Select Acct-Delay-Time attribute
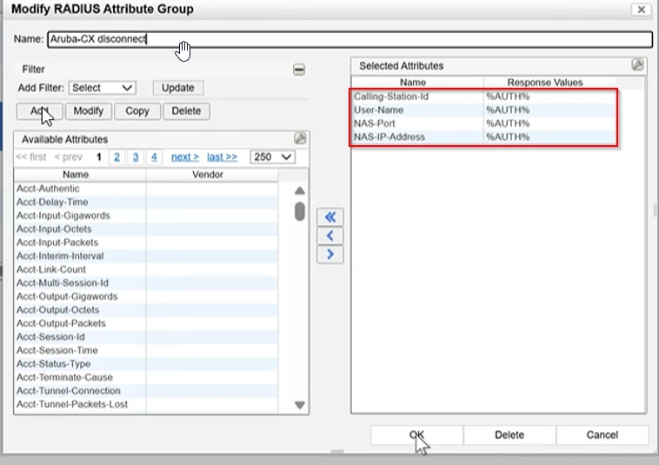 tap(146, 202)
